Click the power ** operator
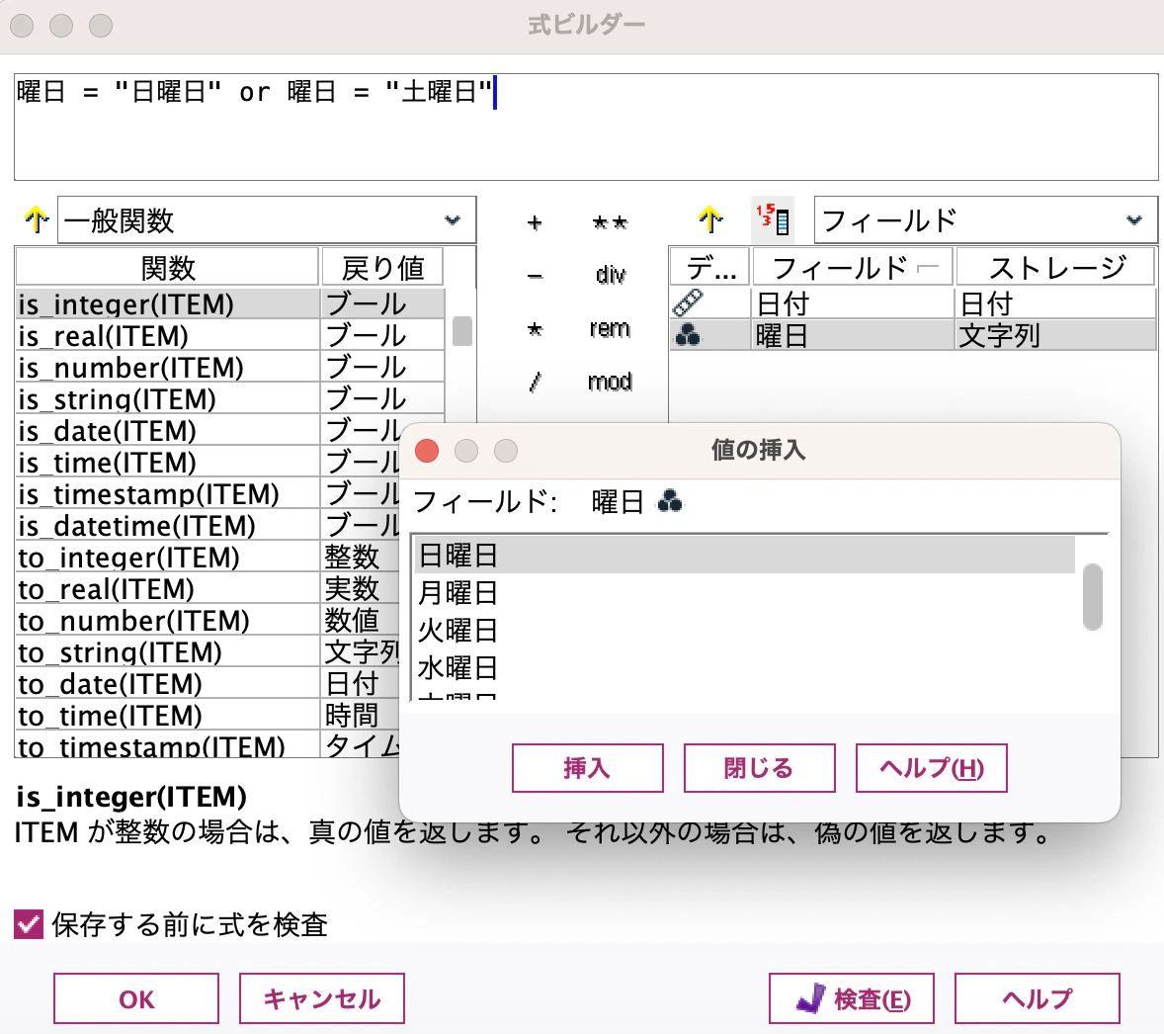 coord(611,222)
